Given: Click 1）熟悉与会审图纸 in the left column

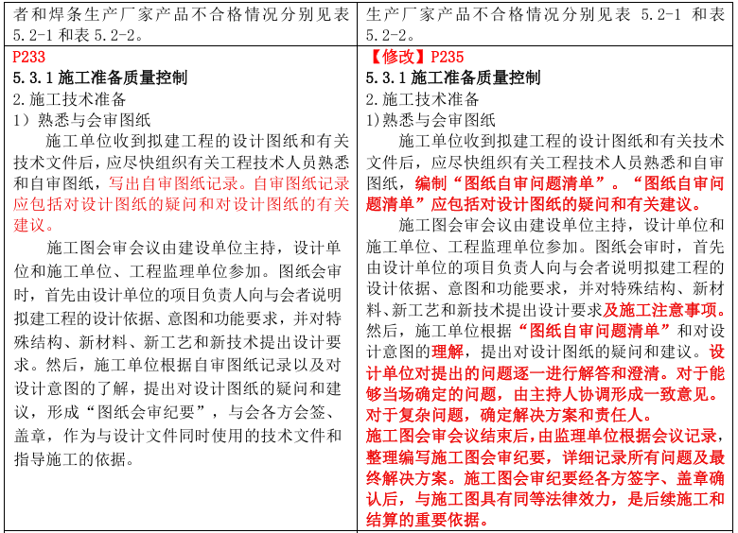Looking at the screenshot, I should [81, 120].
